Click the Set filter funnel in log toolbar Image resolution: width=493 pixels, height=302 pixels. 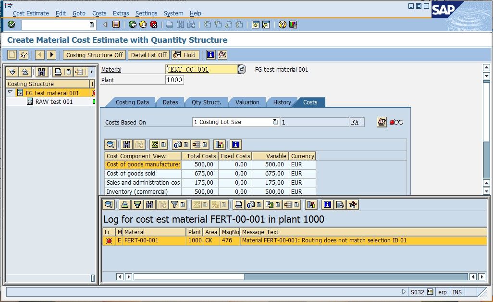point(174,205)
